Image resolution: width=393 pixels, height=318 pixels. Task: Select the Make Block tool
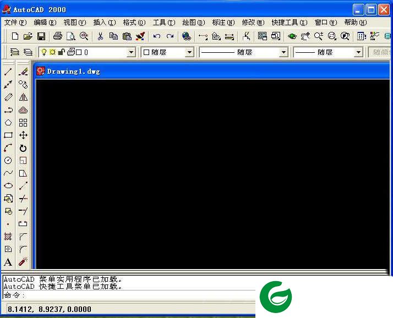tap(8, 211)
